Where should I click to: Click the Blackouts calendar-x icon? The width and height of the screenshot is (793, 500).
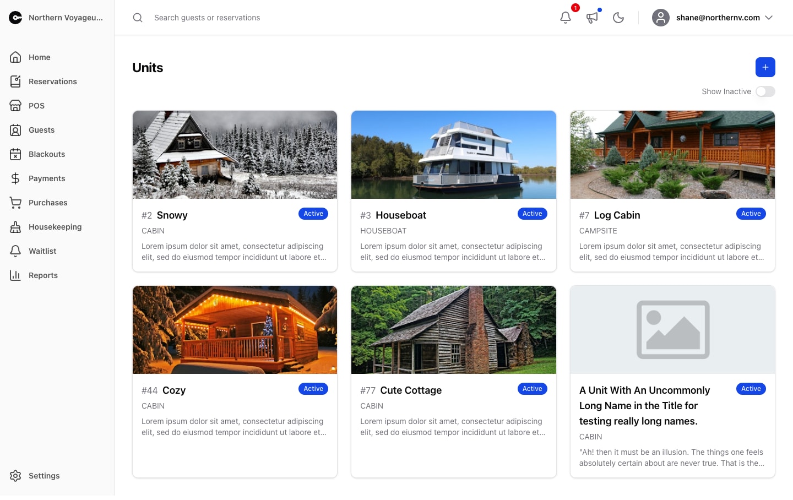tap(15, 154)
